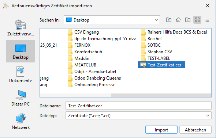Click the horizontal scrollbar thumb in the file list
The width and height of the screenshot is (216, 138).
click(x=161, y=95)
